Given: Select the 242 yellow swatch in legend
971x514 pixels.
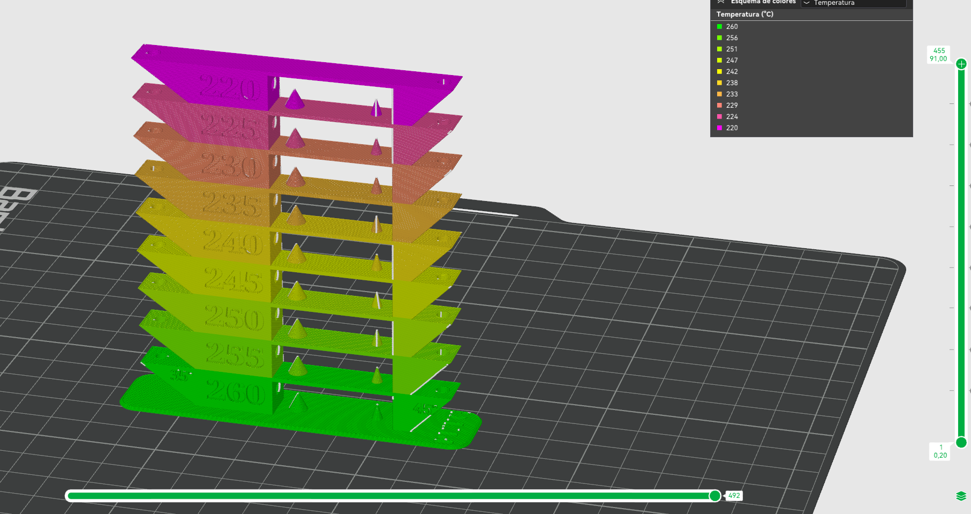Looking at the screenshot, I should (720, 71).
